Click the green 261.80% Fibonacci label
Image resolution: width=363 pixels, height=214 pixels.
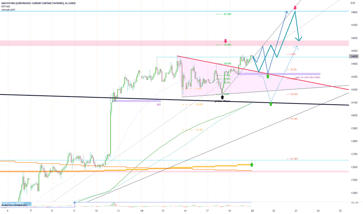pyautogui.click(x=227, y=14)
